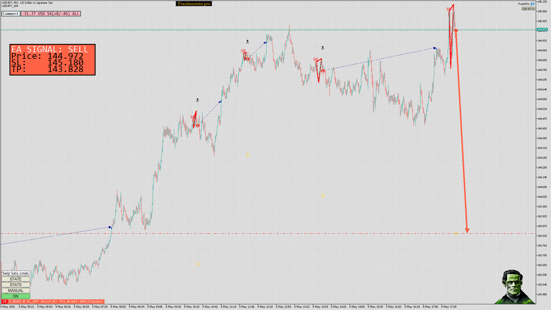Click the STATE button
The image size is (551, 310).
point(15,279)
